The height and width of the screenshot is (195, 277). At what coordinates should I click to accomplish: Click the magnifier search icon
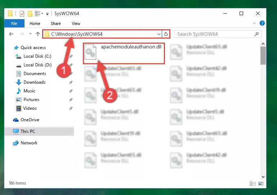[x=256, y=34]
